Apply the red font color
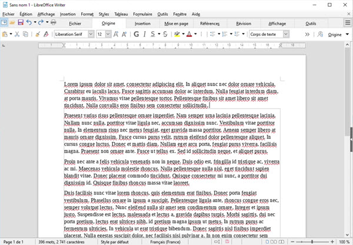353x245 pixels. click(x=189, y=34)
